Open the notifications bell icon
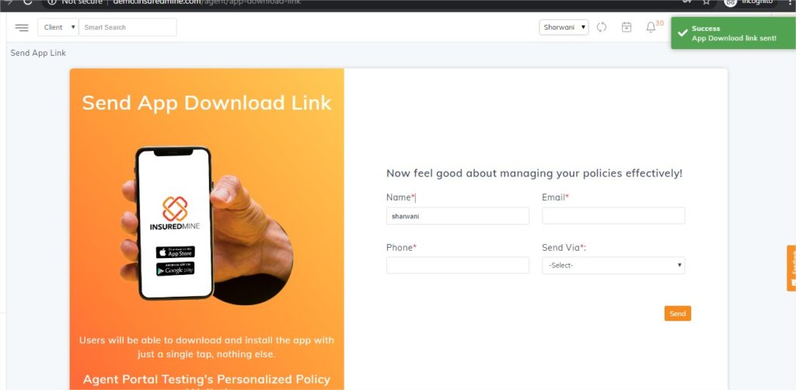The image size is (796, 390). [x=651, y=27]
